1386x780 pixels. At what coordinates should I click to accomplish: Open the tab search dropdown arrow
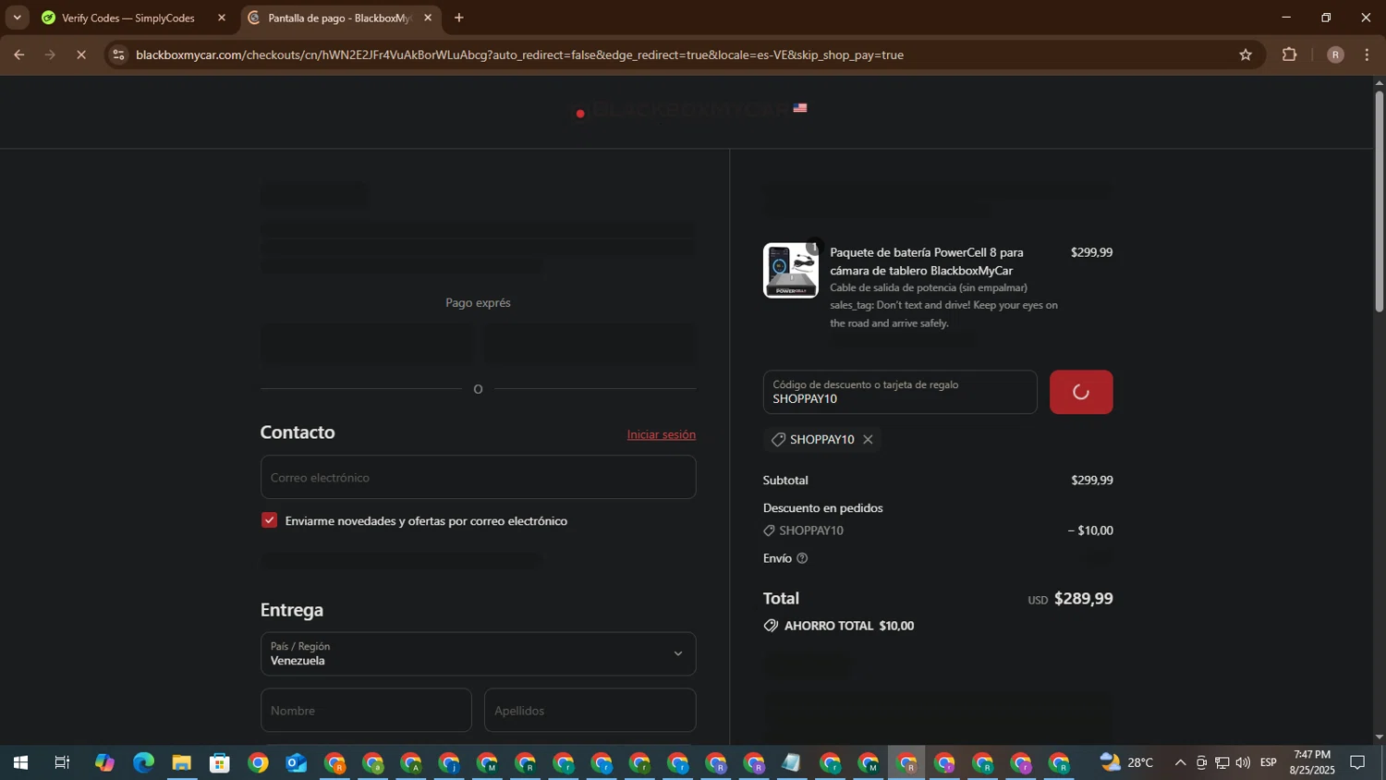click(x=17, y=18)
